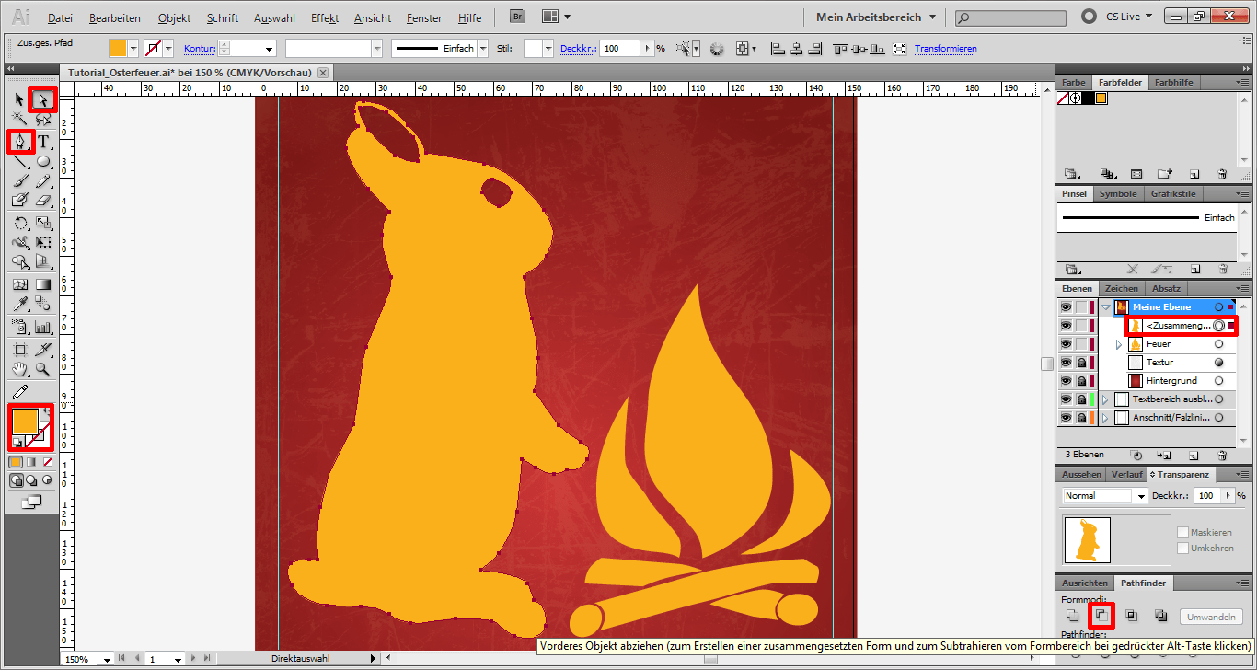This screenshot has height=670, width=1257.
Task: Enable the Maskieren checkbox
Action: tap(1184, 532)
